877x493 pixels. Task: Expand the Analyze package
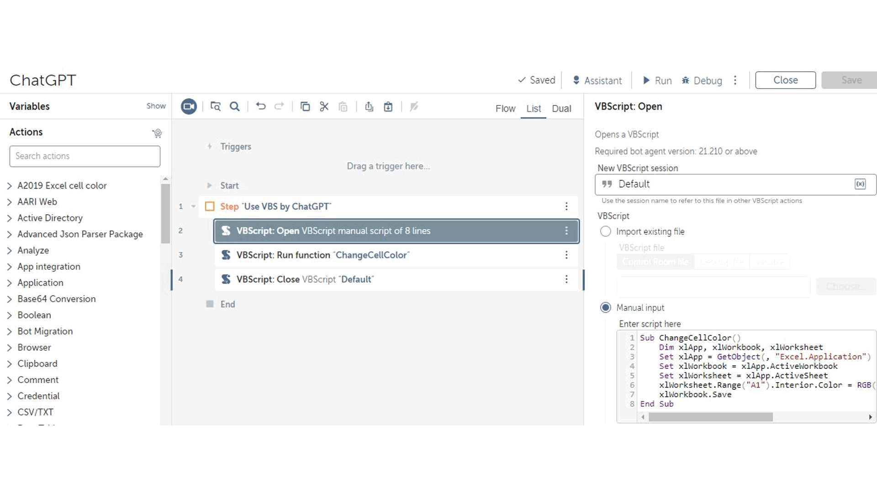click(x=9, y=251)
